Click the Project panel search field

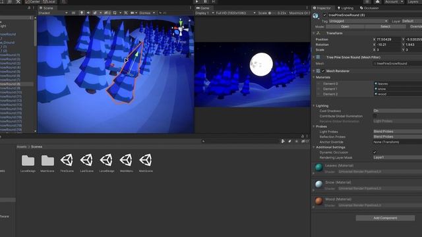[x=240, y=141]
